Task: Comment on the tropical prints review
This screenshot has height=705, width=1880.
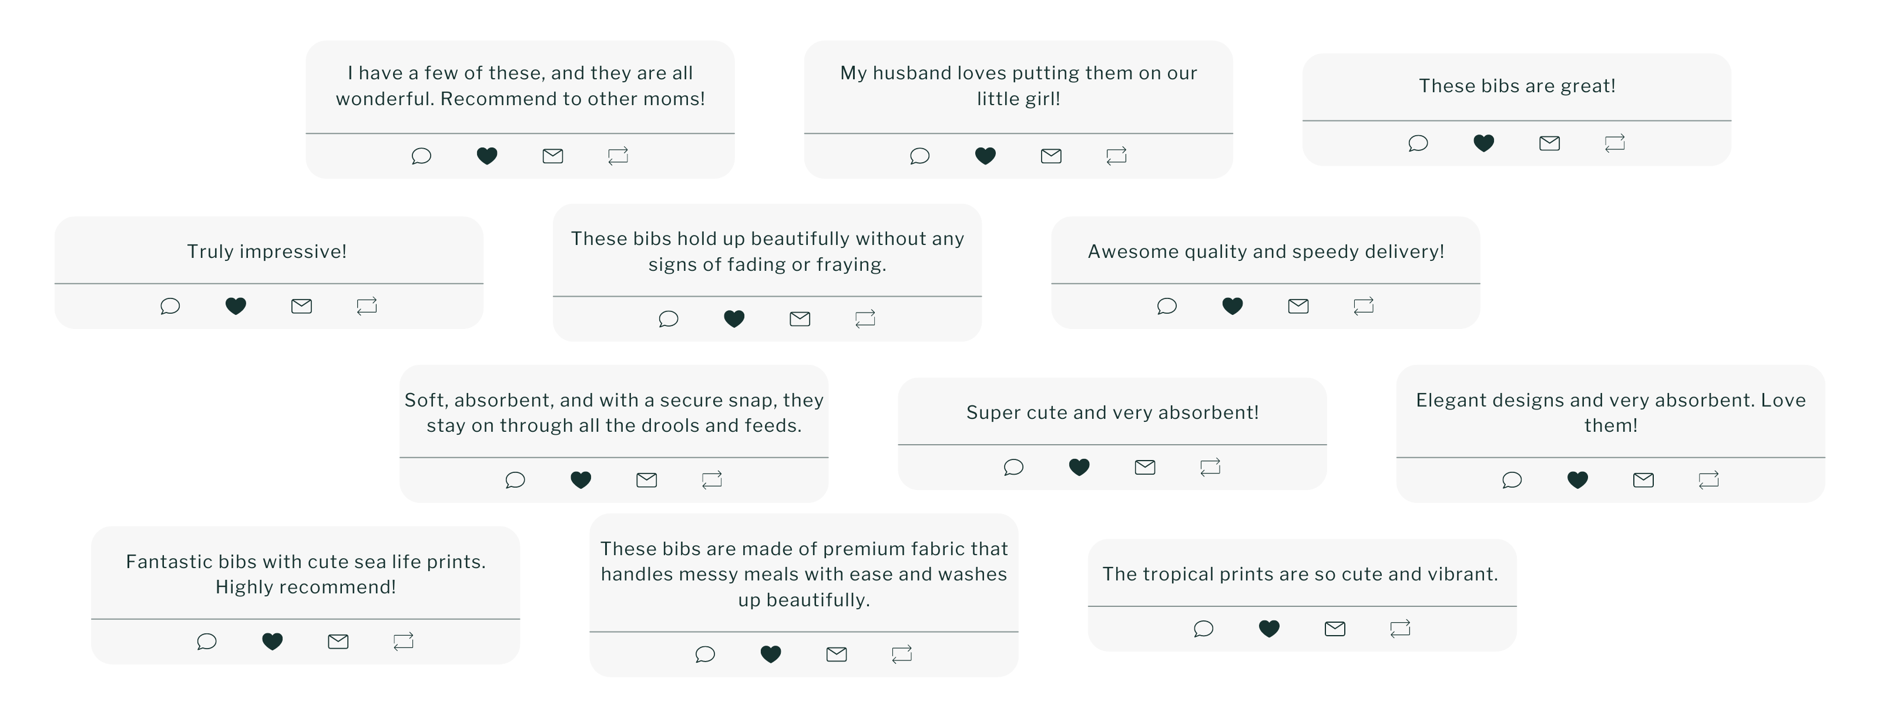Action: [1203, 629]
